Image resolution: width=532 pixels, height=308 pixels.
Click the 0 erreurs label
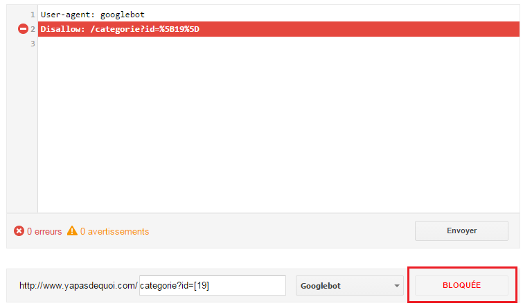(44, 231)
